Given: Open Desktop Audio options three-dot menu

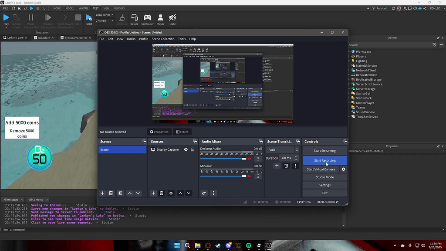Looking at the screenshot, I should pyautogui.click(x=258, y=159).
